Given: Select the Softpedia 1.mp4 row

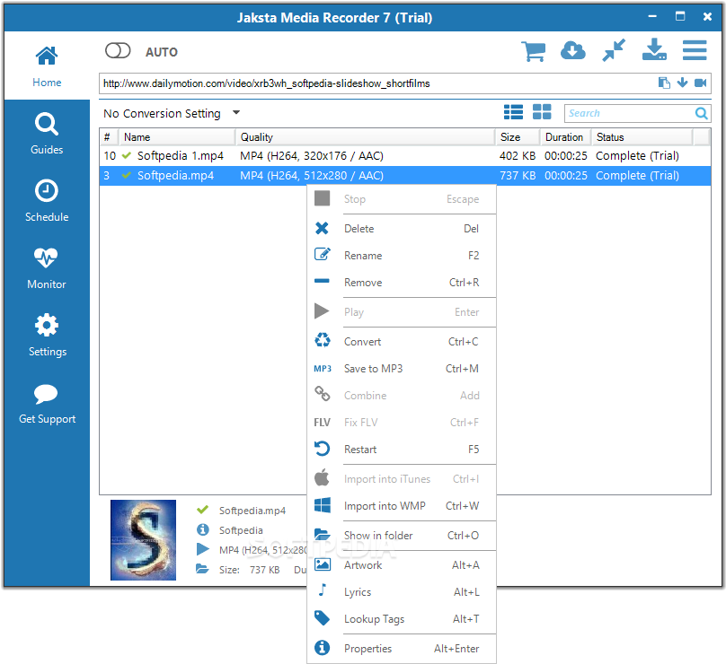Looking at the screenshot, I should click(x=405, y=156).
